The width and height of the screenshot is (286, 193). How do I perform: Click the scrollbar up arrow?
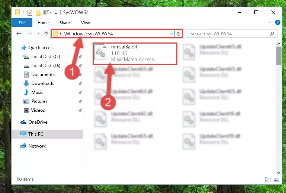(279, 44)
